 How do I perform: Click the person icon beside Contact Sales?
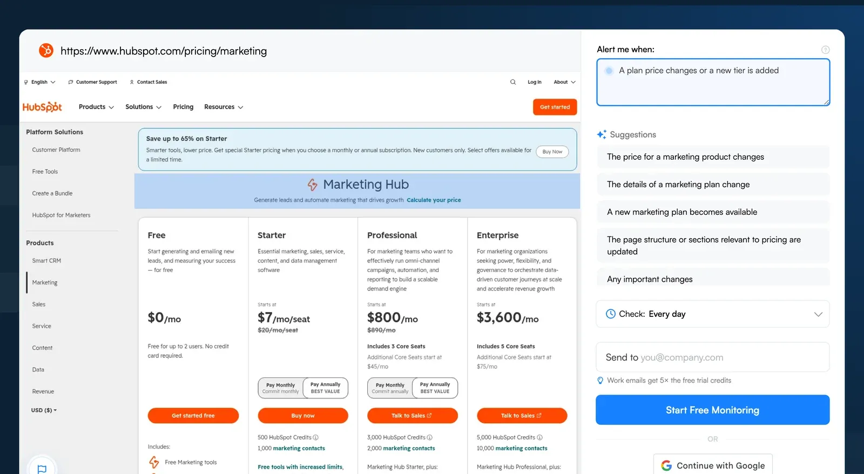point(132,82)
